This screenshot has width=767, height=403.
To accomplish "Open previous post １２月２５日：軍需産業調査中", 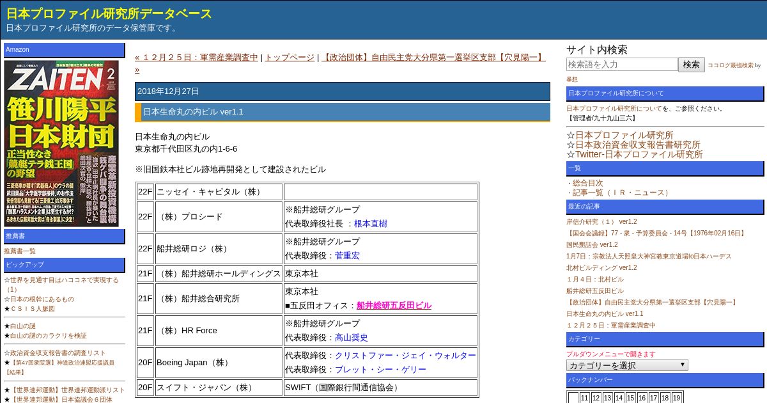I will (x=196, y=57).
